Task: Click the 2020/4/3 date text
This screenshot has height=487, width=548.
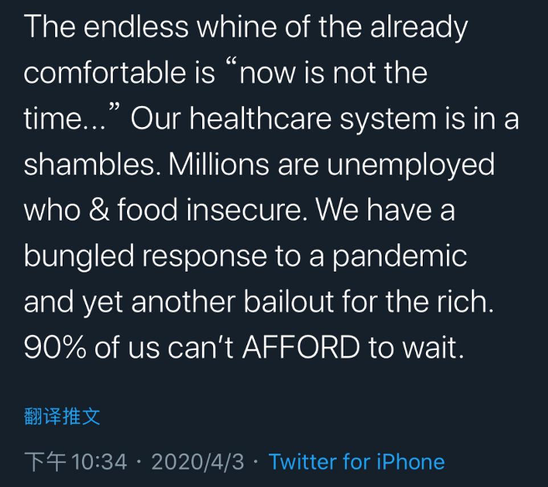Action: pos(197,462)
